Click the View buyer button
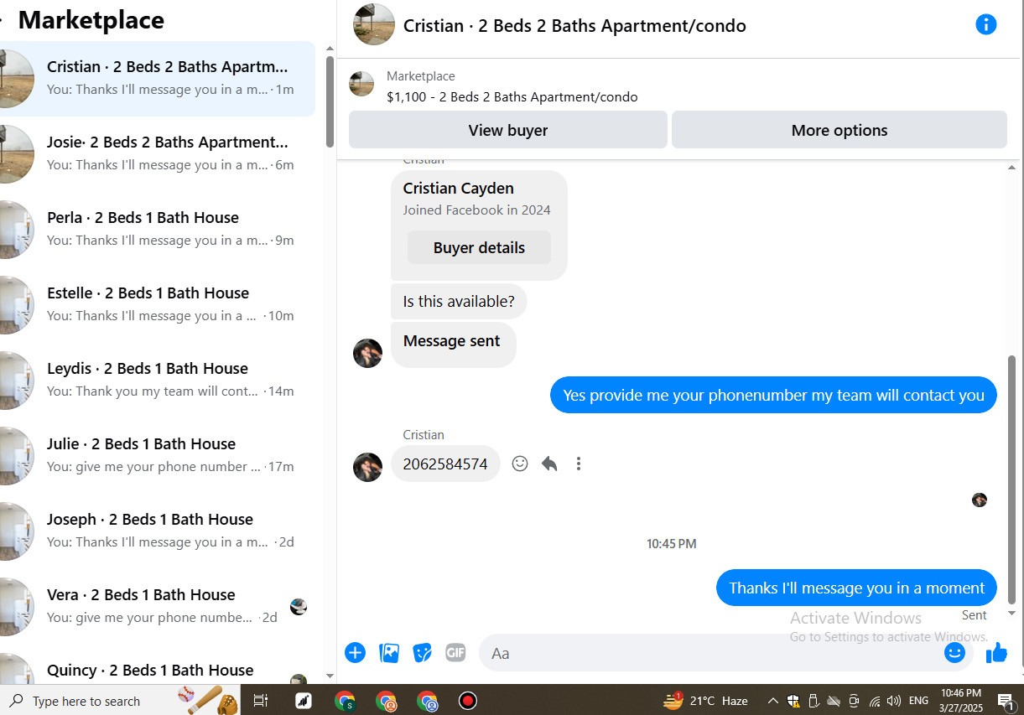The width and height of the screenshot is (1024, 715). pos(508,130)
